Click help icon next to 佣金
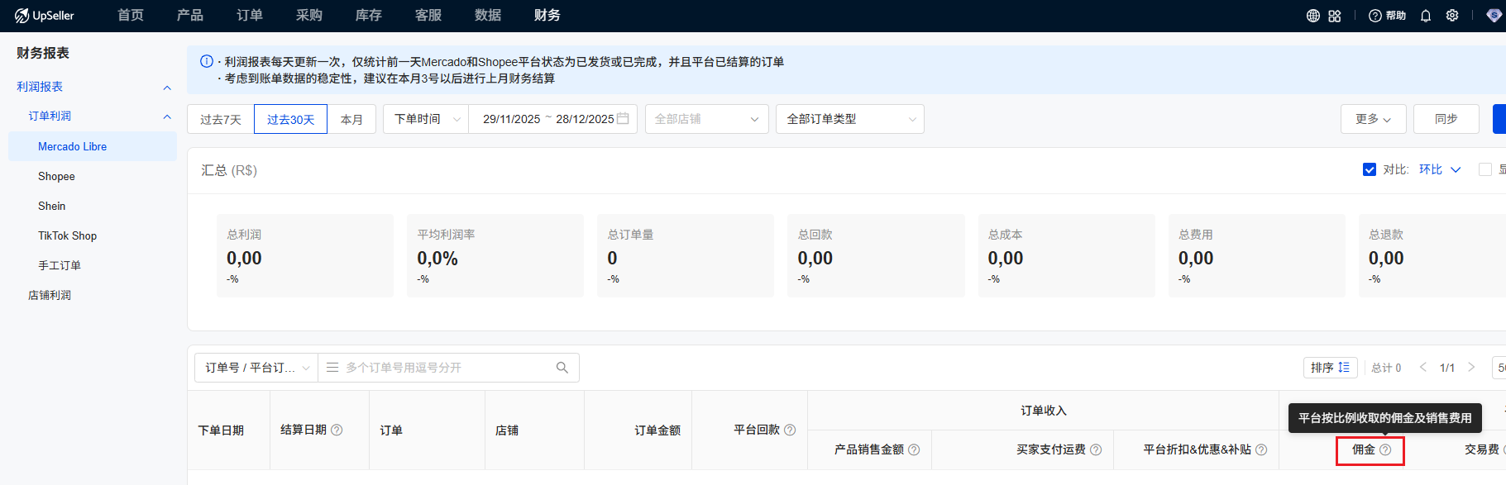 click(x=1385, y=449)
